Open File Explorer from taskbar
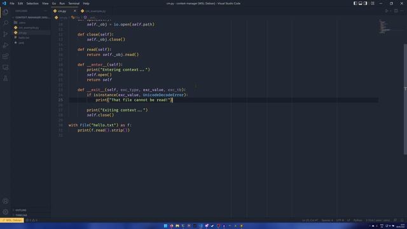 [177, 226]
